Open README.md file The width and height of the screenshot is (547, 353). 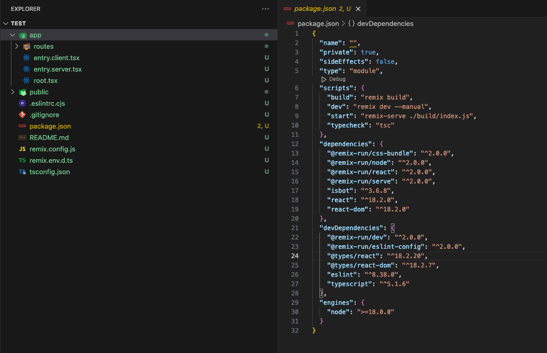pyautogui.click(x=49, y=137)
